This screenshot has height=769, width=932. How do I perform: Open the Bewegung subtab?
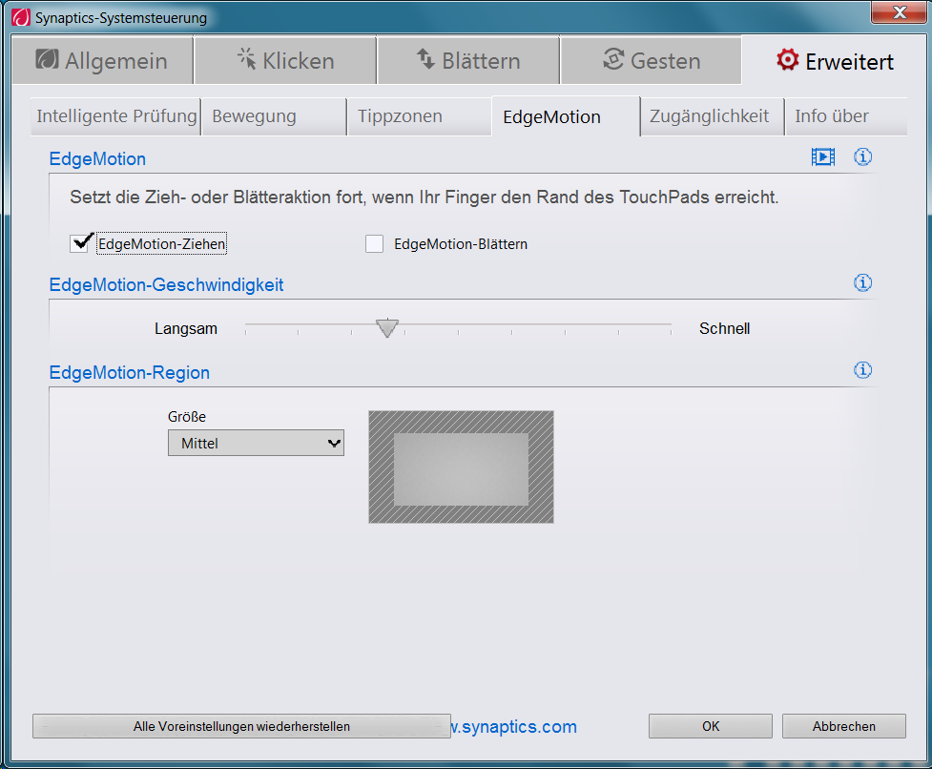point(274,115)
